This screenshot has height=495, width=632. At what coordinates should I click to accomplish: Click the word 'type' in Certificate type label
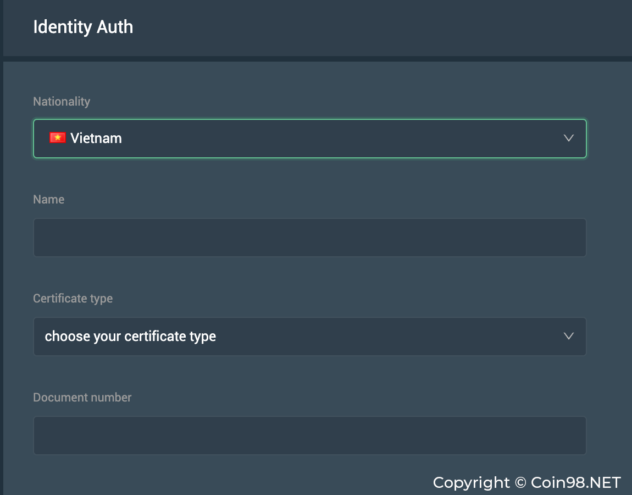coord(101,299)
